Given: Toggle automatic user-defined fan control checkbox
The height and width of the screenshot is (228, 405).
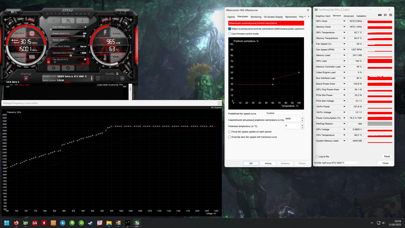Looking at the screenshot, I should click(230, 29).
